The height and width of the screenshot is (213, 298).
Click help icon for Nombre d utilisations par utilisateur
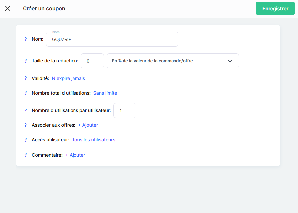[26, 110]
